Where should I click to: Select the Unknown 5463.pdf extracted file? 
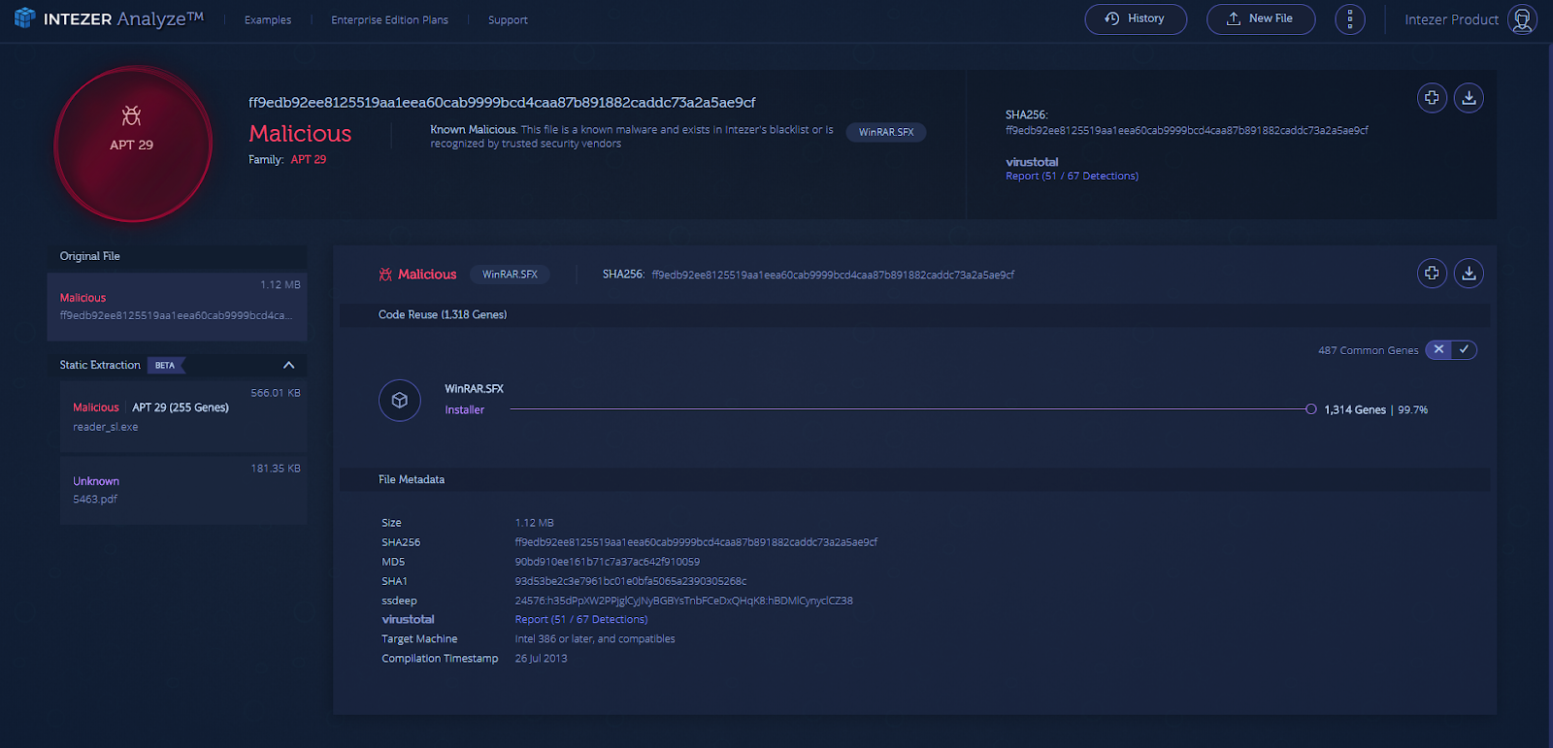[183, 490]
